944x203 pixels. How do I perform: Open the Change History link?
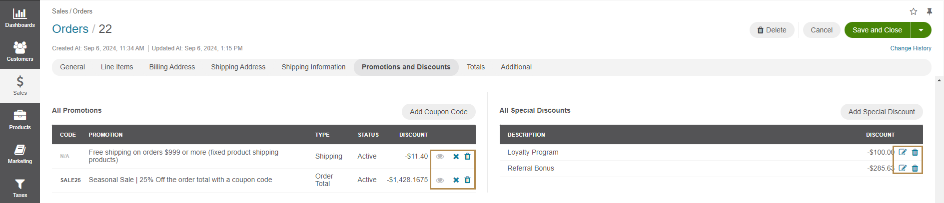coord(911,48)
